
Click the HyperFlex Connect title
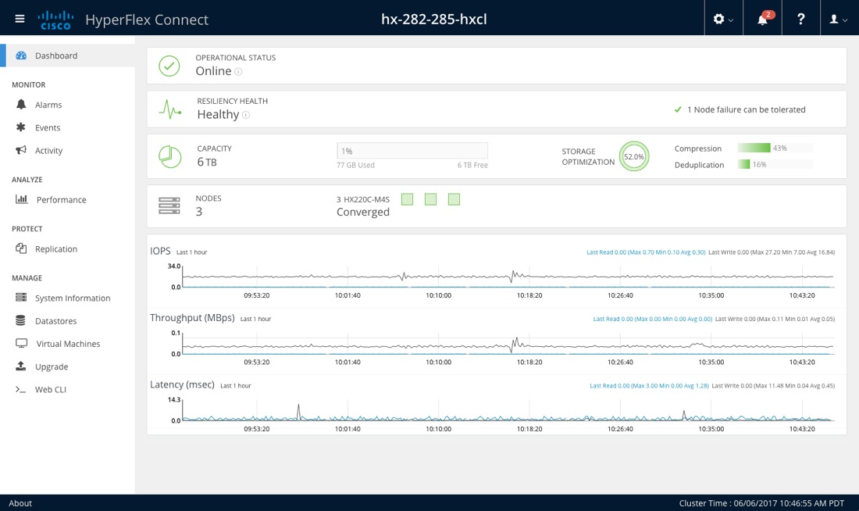coord(147,20)
